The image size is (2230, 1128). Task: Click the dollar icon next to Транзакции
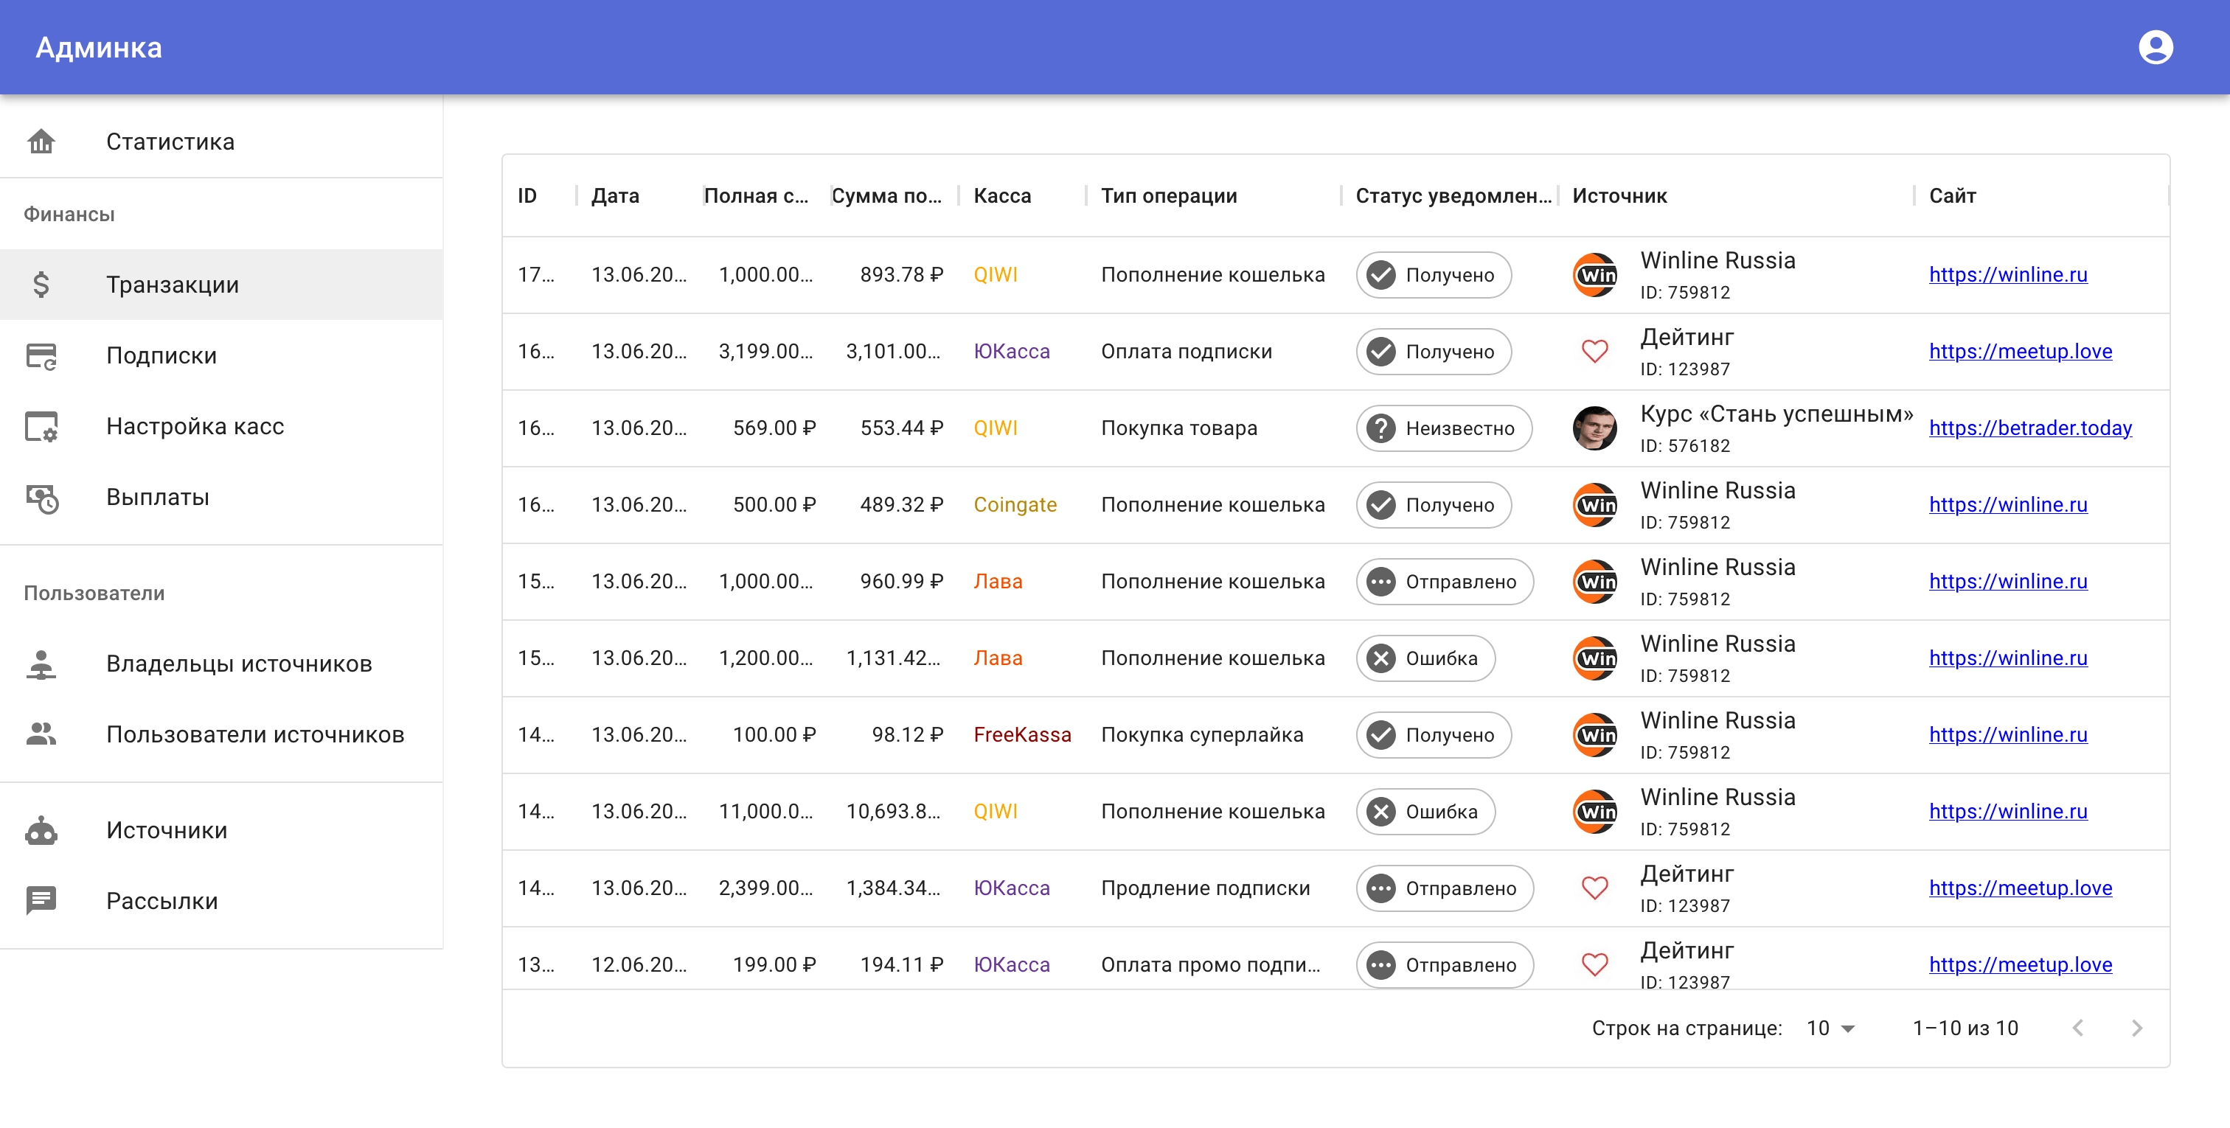pyautogui.click(x=41, y=284)
